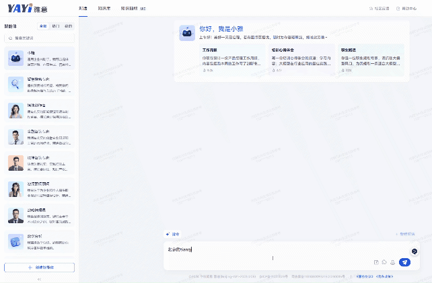Switch to the 对话 tab
Viewport: 432px width, 283px height.
click(x=83, y=8)
